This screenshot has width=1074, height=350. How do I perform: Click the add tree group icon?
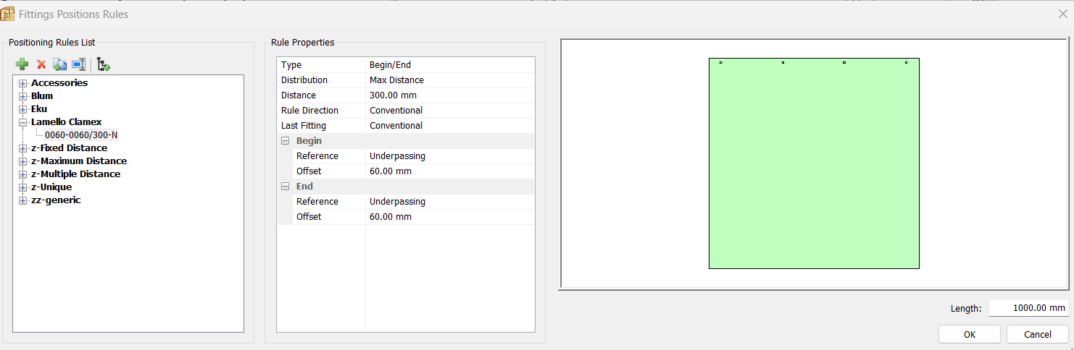(103, 64)
